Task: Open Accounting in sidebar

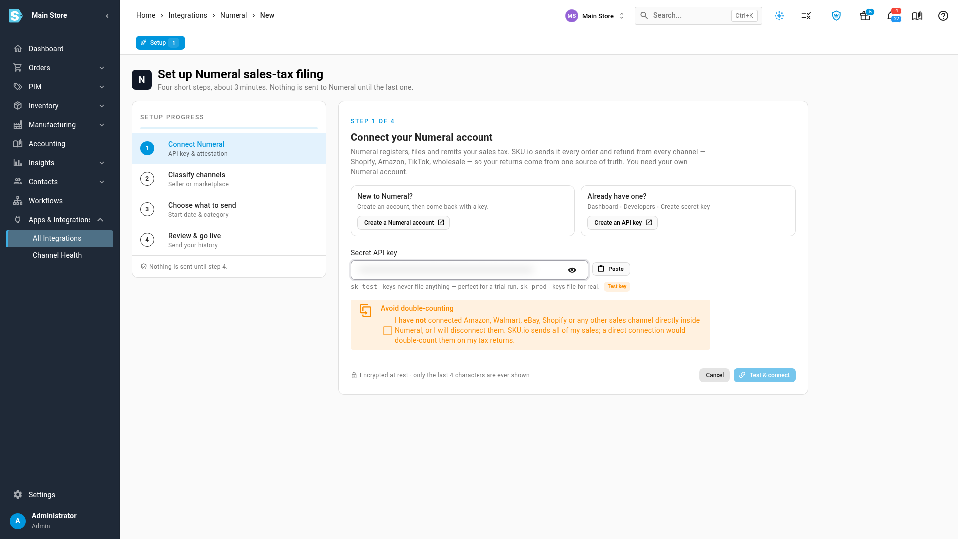Action: pos(59,144)
